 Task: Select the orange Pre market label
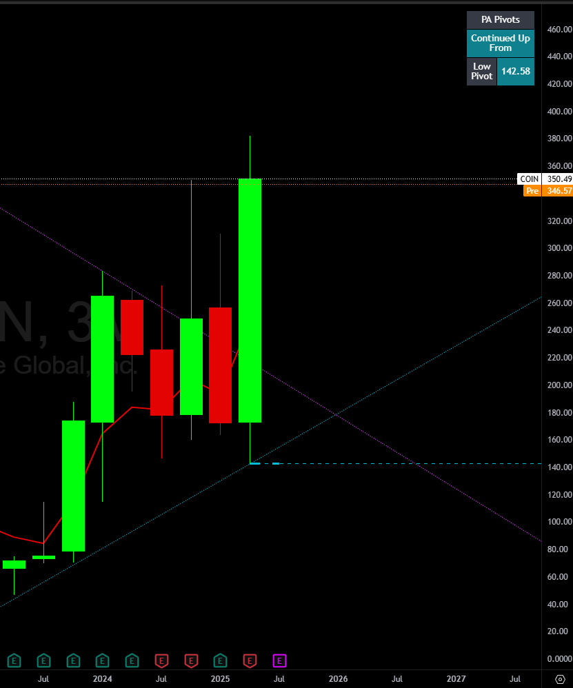532,191
